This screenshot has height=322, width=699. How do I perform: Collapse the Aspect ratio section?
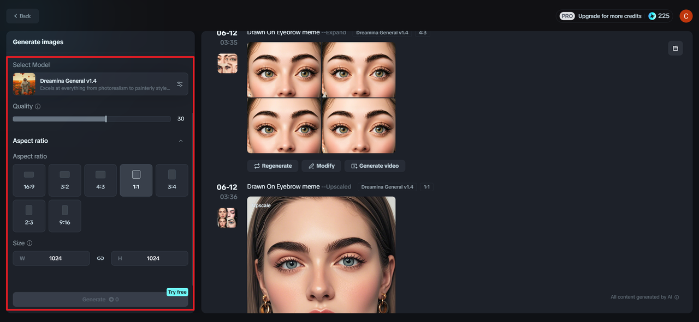181,141
